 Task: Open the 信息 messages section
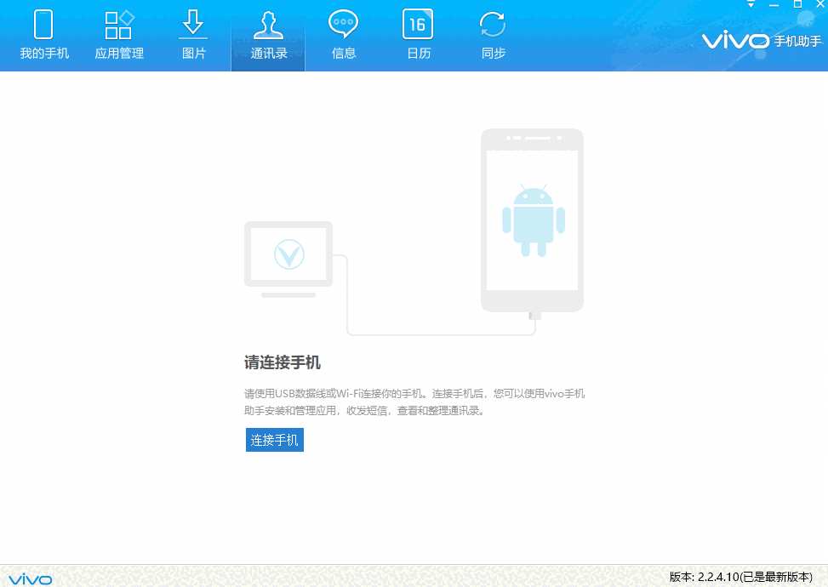(343, 34)
